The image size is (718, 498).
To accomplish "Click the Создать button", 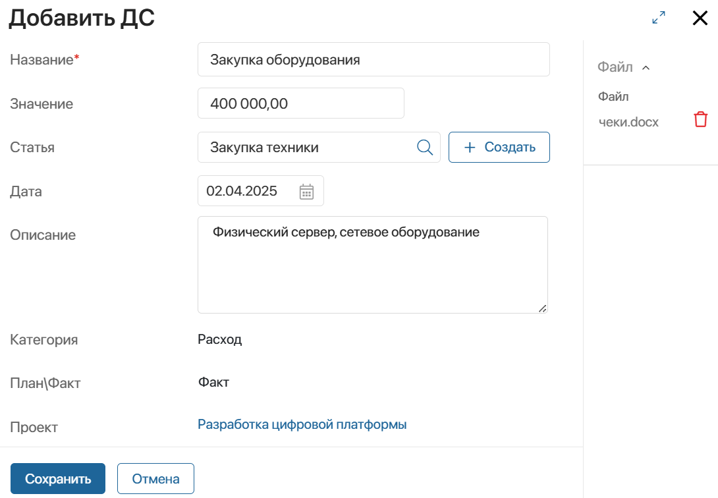I will click(x=499, y=147).
